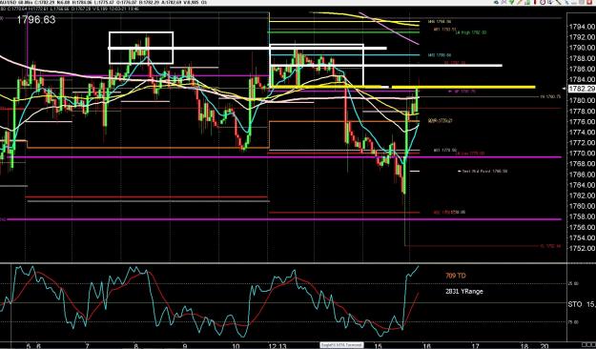
Task: Click date label 10 on the time axis
Action: [x=236, y=345]
